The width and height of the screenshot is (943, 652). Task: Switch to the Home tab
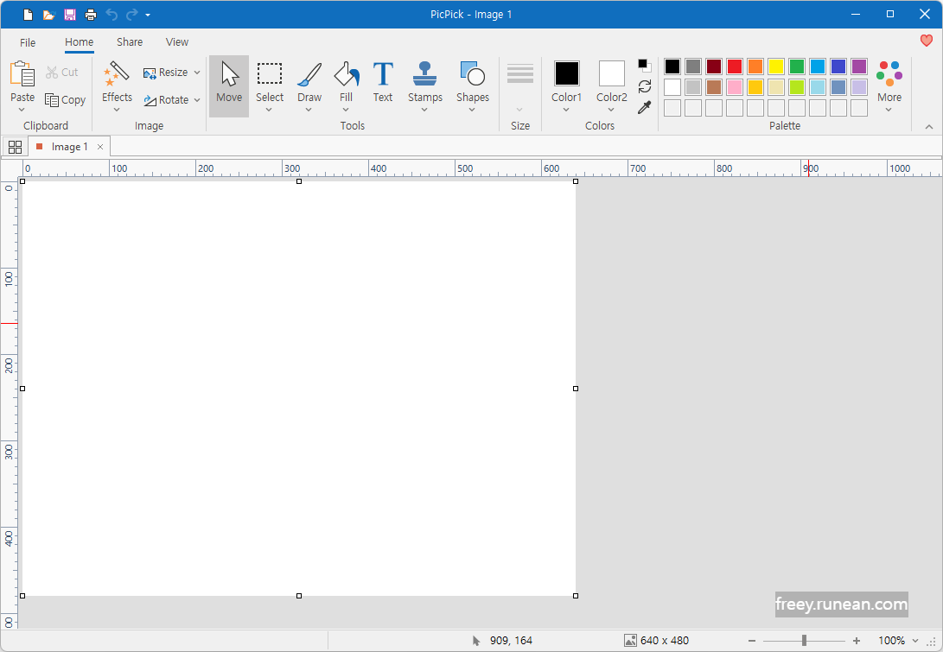(79, 42)
